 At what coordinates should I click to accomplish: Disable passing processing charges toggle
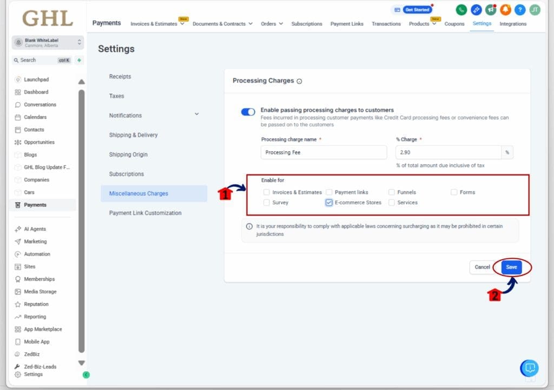[x=248, y=112]
